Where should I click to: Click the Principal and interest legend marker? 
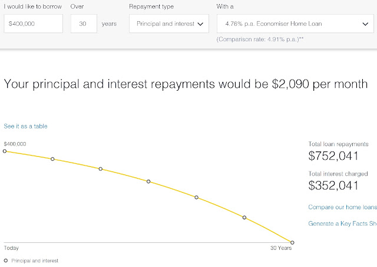[x=6, y=260]
